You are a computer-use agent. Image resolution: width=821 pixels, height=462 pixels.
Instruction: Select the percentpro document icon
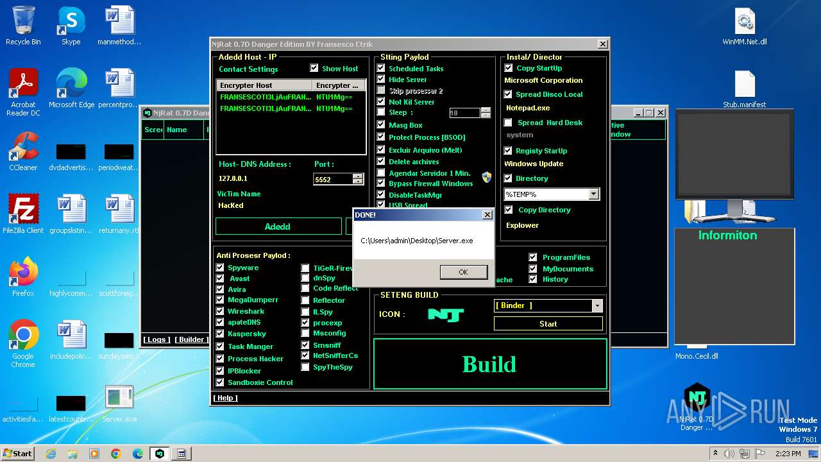pos(119,89)
